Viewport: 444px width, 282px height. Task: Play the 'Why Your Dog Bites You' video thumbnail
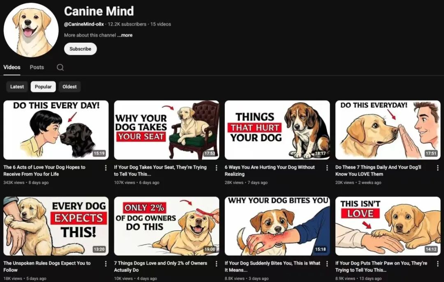[277, 226]
